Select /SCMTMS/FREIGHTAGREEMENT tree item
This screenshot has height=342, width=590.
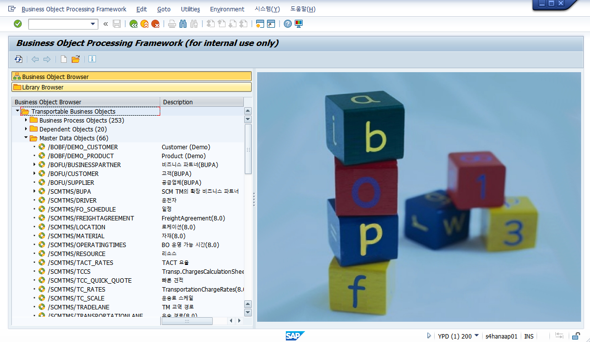(x=91, y=218)
